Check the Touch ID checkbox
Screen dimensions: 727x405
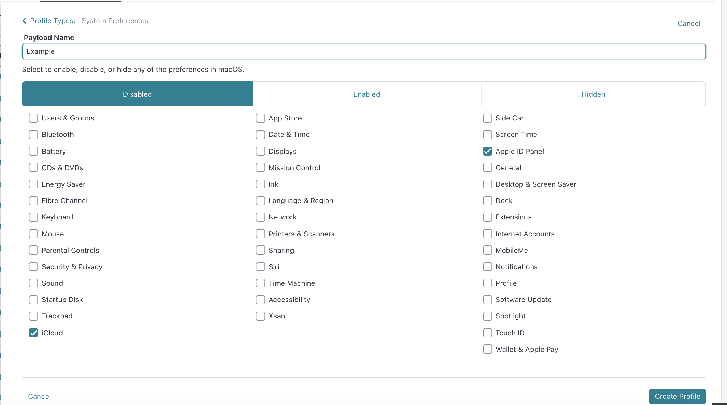(487, 333)
